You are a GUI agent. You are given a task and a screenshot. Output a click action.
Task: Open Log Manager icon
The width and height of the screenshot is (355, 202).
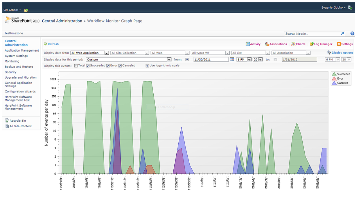[x=311, y=44]
